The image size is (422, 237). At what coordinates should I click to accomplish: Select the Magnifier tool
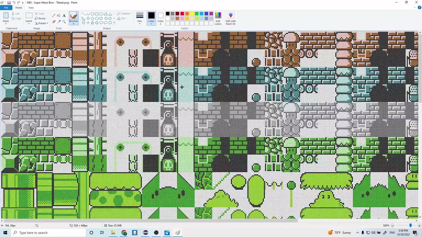(64, 22)
